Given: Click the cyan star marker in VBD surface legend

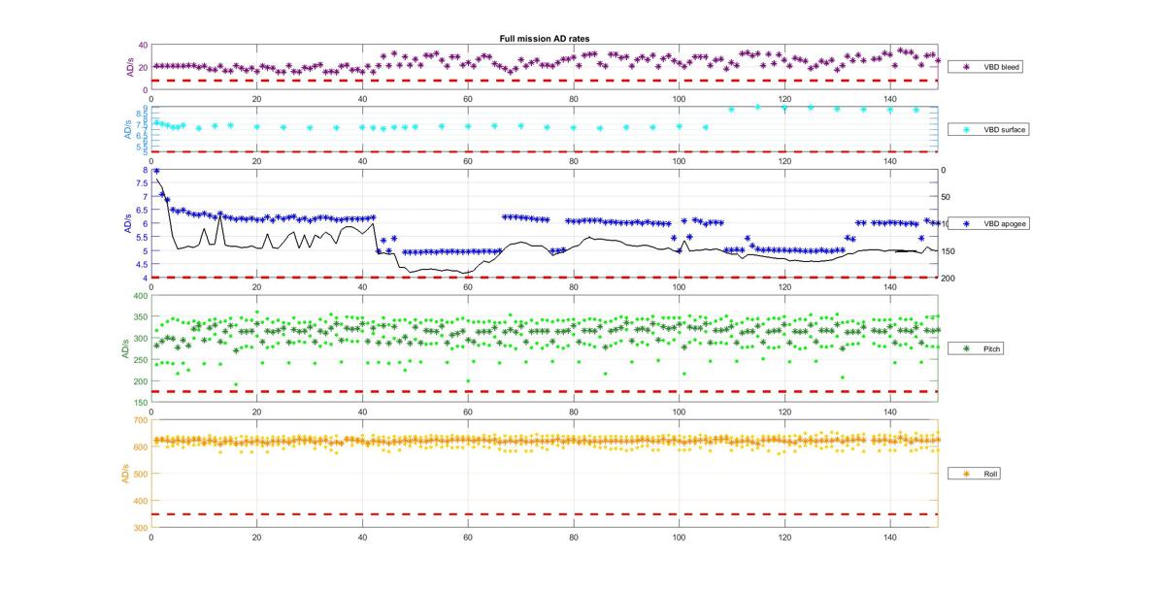Looking at the screenshot, I should [x=966, y=128].
